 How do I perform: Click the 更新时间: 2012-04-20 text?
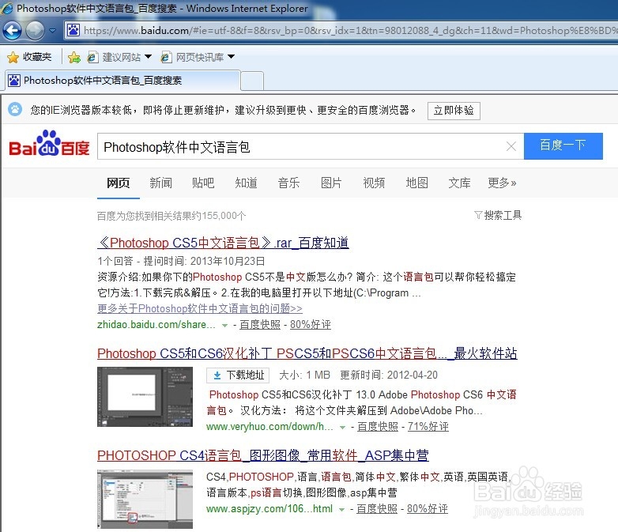point(389,375)
